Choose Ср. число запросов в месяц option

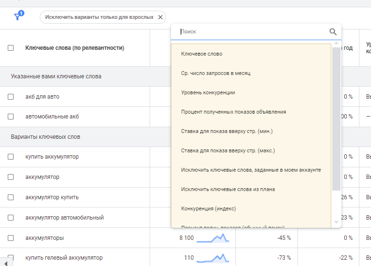click(251, 73)
